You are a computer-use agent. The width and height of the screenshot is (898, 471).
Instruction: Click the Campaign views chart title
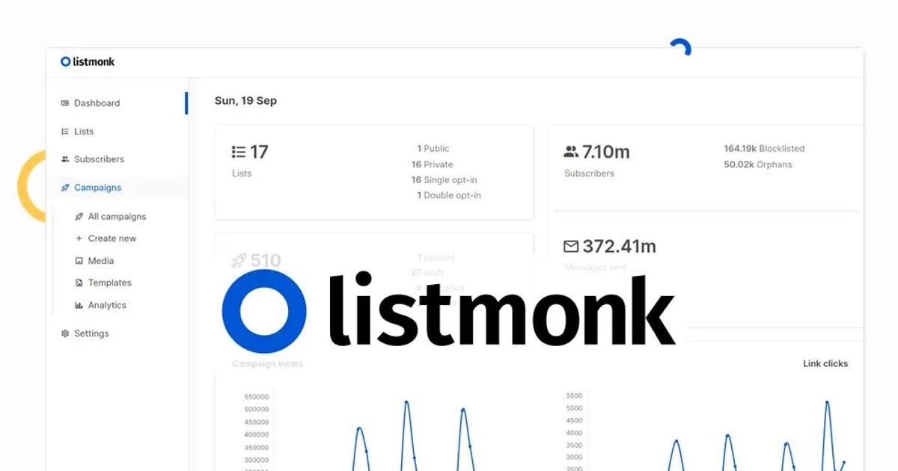(267, 364)
